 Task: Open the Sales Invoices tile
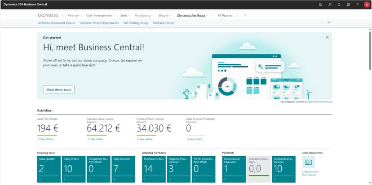pyautogui.click(x=124, y=169)
